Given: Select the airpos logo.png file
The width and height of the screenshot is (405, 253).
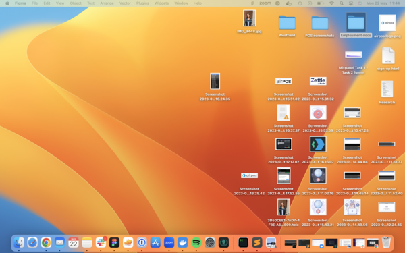Looking at the screenshot, I should (x=387, y=26).
